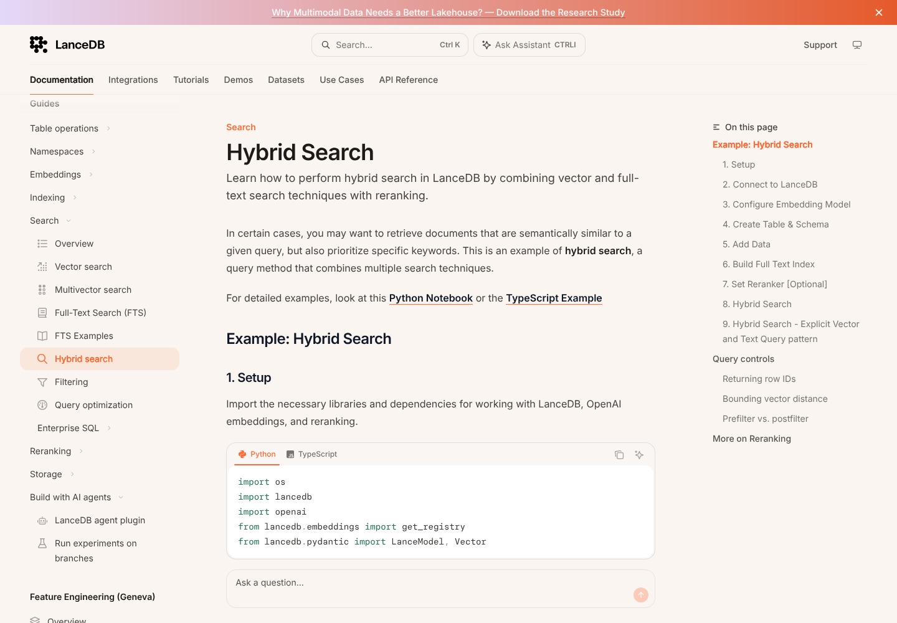This screenshot has width=897, height=623.
Task: Click the Ask AI sparkle icon on code block
Action: tap(639, 455)
